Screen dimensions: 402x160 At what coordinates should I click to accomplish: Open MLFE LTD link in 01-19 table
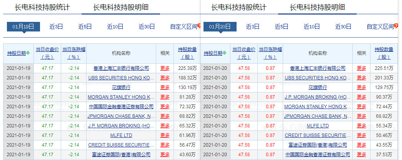[121, 135]
